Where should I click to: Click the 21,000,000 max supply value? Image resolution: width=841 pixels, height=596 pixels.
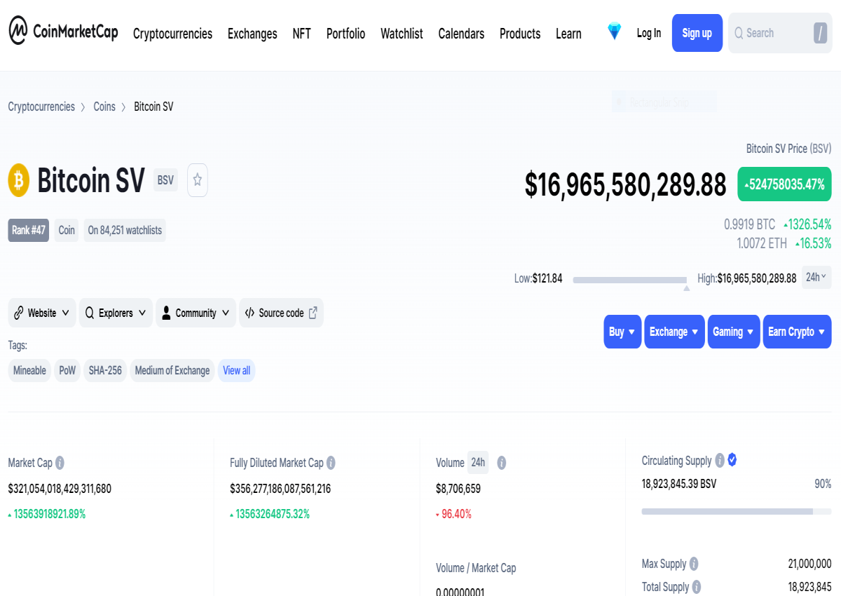pyautogui.click(x=809, y=564)
